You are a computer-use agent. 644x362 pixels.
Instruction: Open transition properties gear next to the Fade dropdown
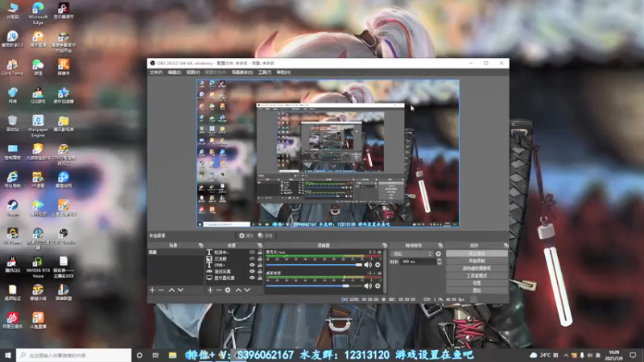point(438,253)
